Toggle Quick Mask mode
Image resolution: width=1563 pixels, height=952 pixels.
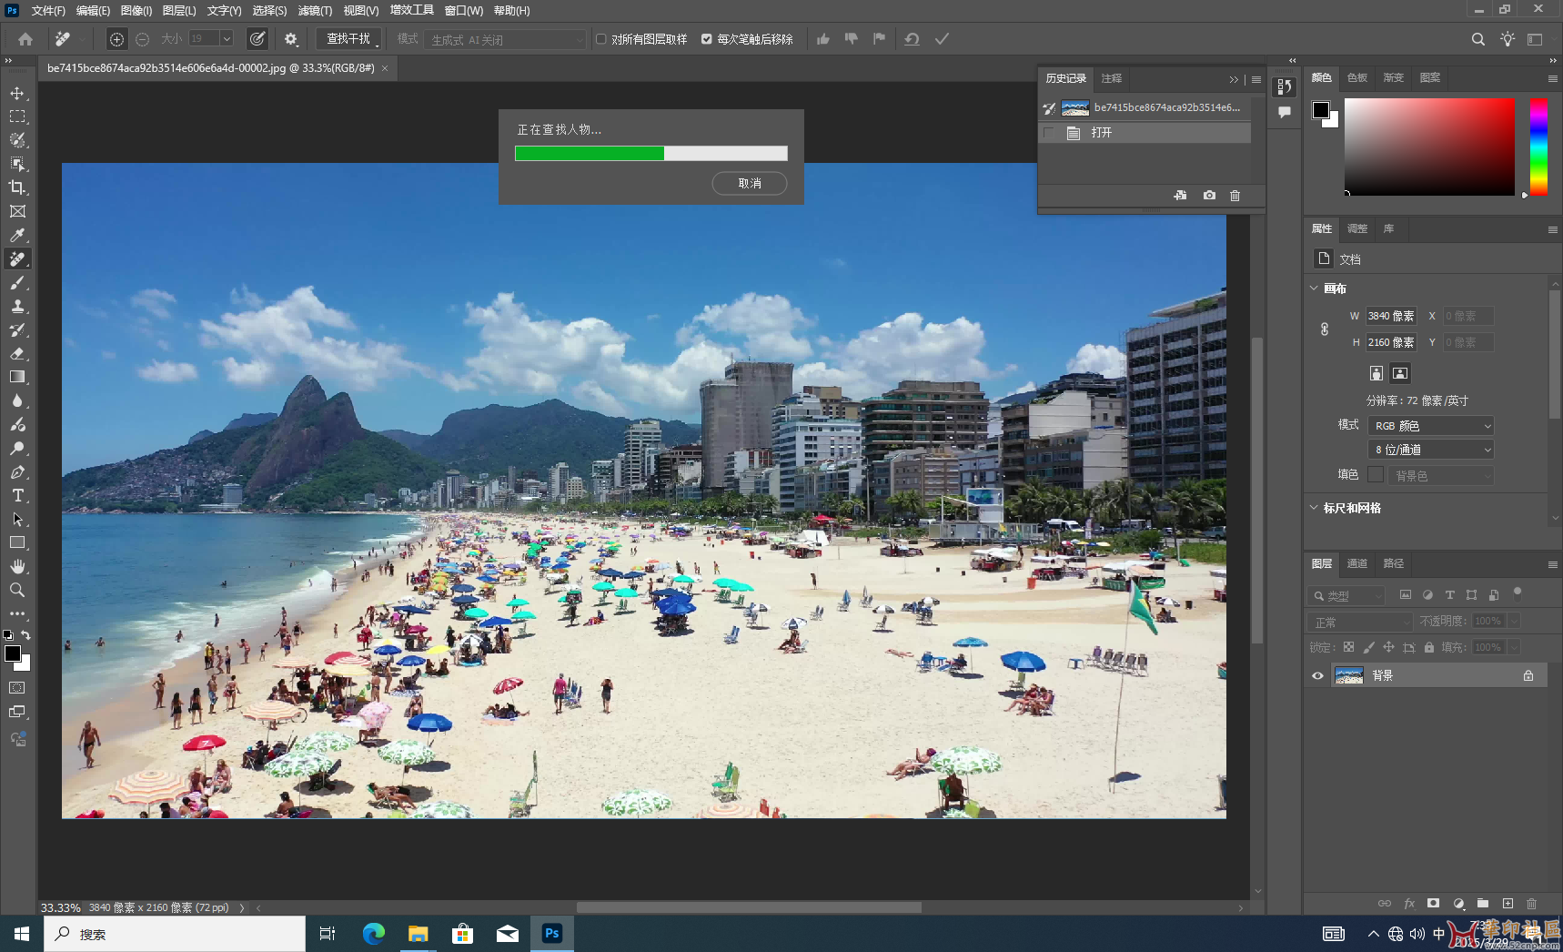17,688
